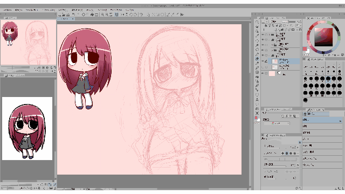The image size is (345, 194).
Task: Click the layer opacity slider in layer palette
Action: [289, 22]
